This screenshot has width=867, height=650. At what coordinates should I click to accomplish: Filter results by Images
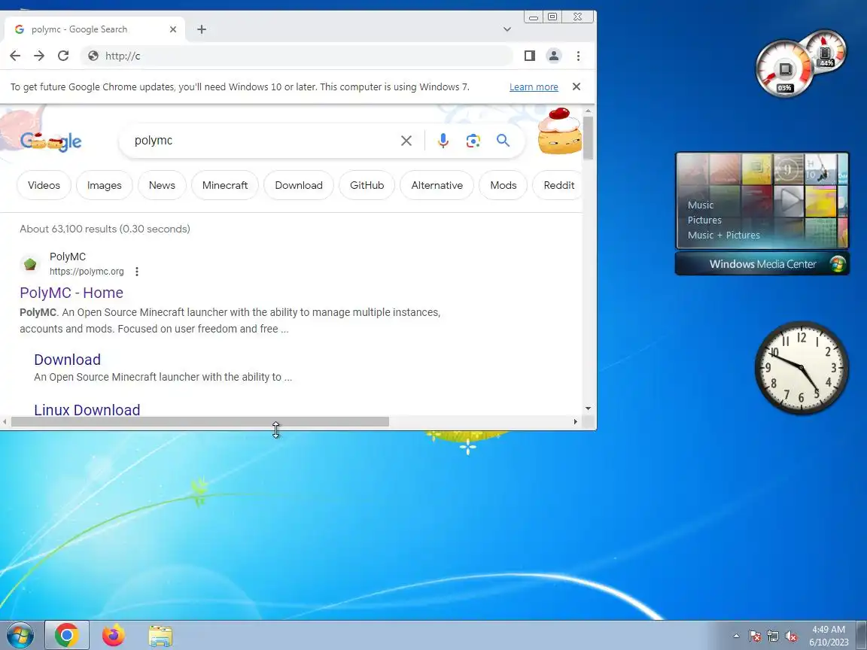pyautogui.click(x=104, y=185)
